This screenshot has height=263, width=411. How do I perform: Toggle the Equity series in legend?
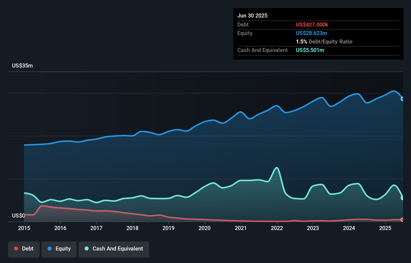click(x=59, y=249)
